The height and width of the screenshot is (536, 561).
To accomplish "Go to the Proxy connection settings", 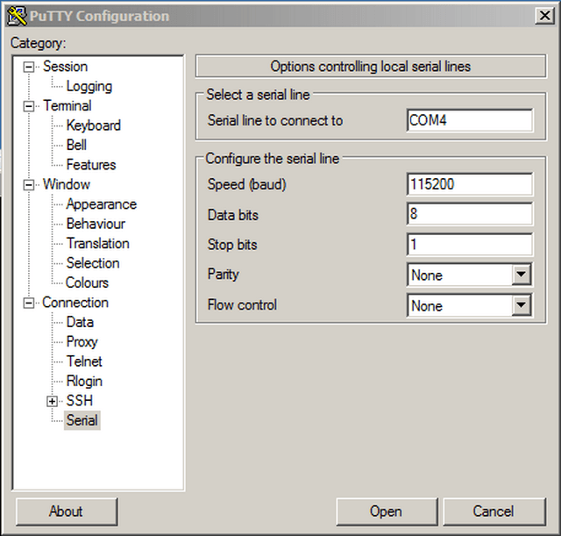I will pos(82,341).
